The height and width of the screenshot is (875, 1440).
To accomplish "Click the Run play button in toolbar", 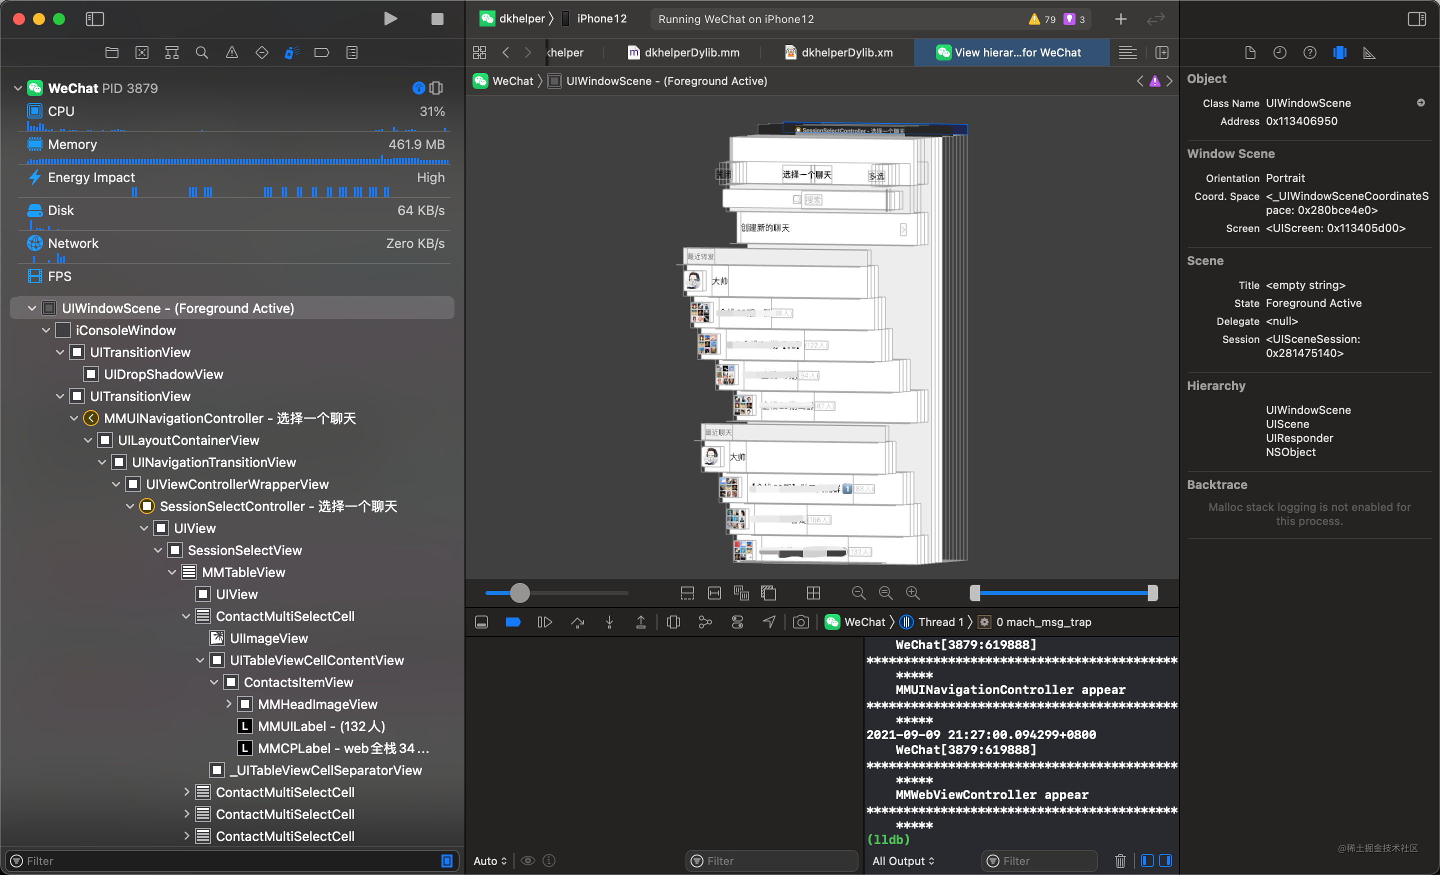I will click(x=390, y=18).
